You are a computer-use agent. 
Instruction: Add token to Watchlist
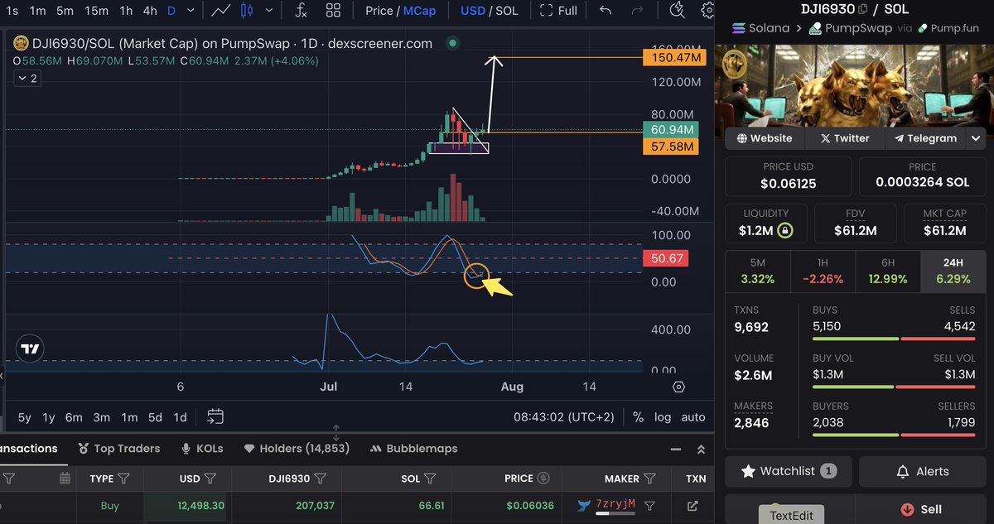pos(788,471)
